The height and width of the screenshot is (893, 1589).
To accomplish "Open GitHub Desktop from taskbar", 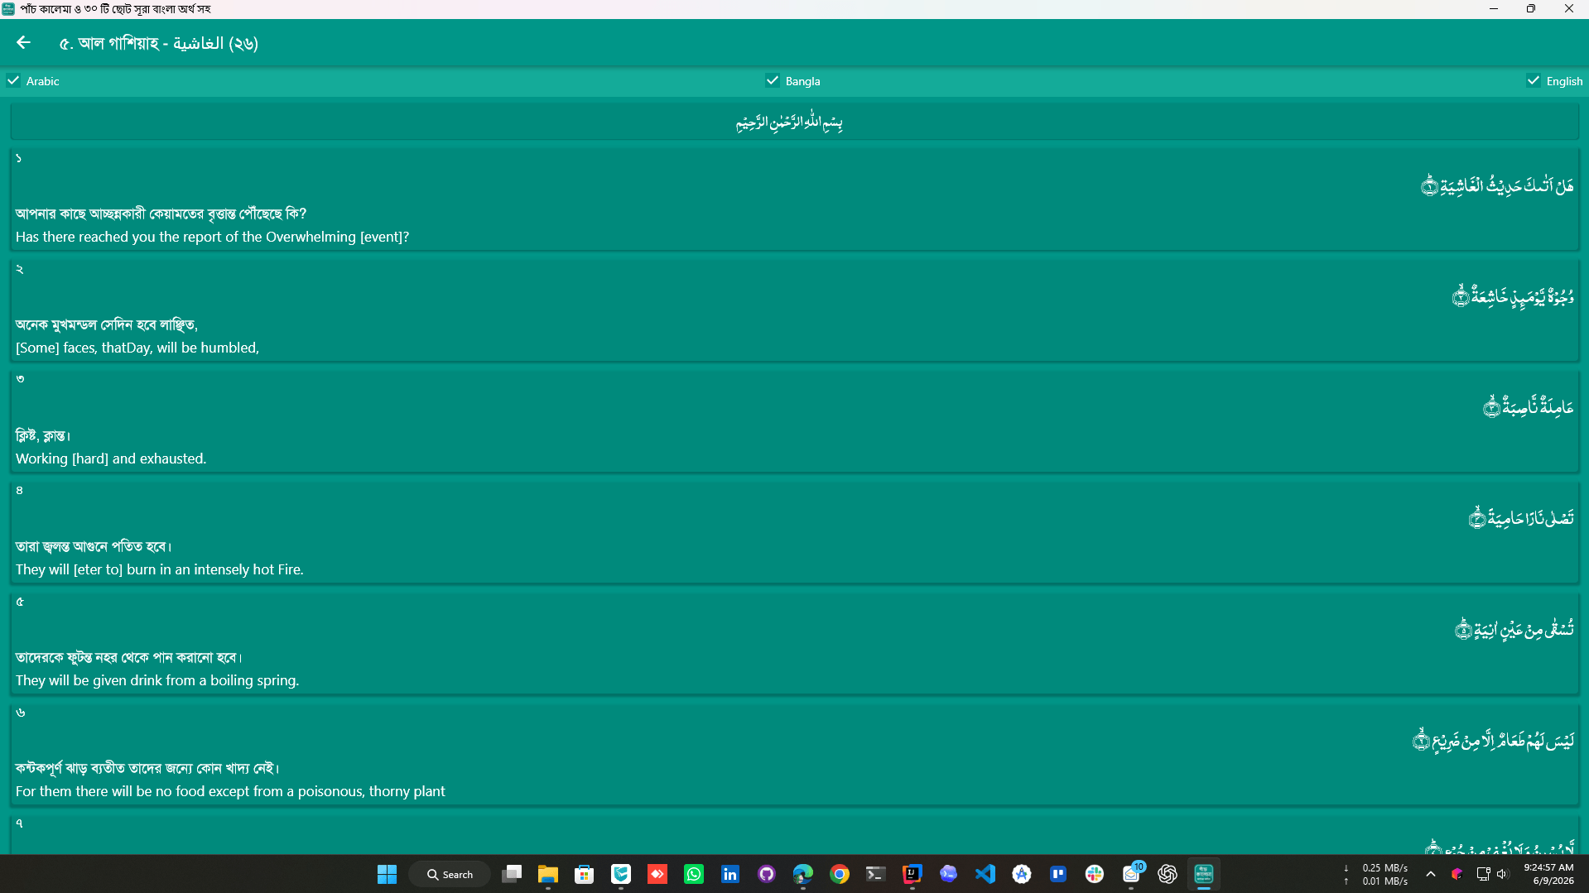I will [x=767, y=874].
